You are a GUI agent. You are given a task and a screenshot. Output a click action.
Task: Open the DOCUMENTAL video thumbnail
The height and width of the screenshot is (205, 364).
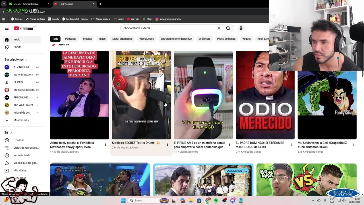click(x=203, y=180)
